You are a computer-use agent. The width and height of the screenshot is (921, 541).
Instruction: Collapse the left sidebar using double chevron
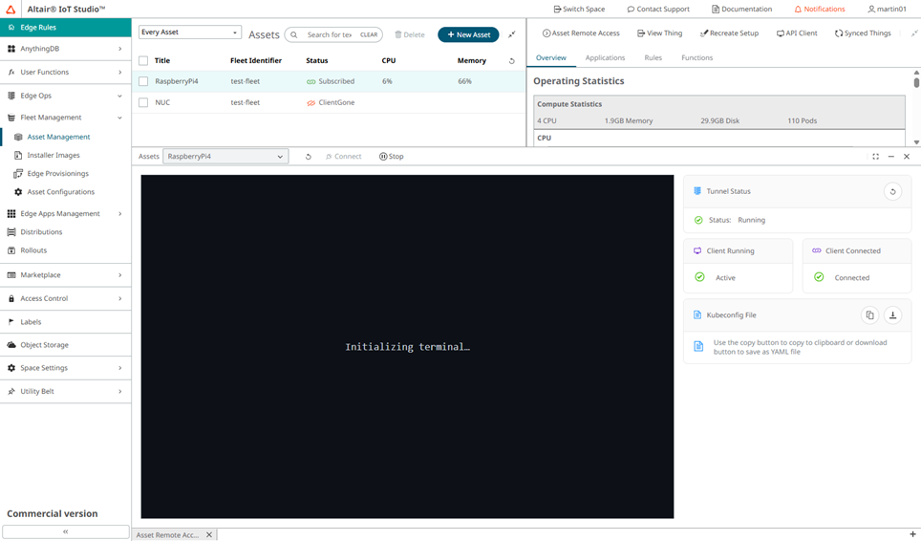[65, 531]
